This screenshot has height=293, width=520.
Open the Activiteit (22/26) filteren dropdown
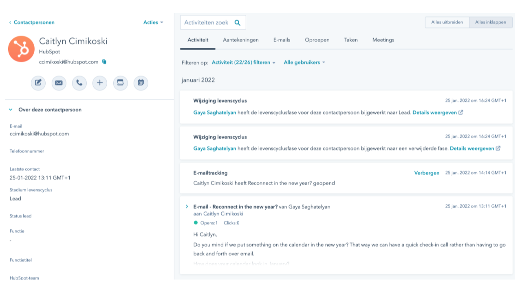pos(243,62)
